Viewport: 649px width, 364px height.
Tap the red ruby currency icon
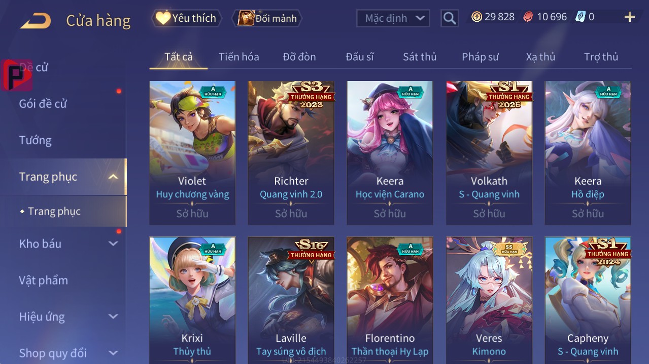[x=529, y=17]
